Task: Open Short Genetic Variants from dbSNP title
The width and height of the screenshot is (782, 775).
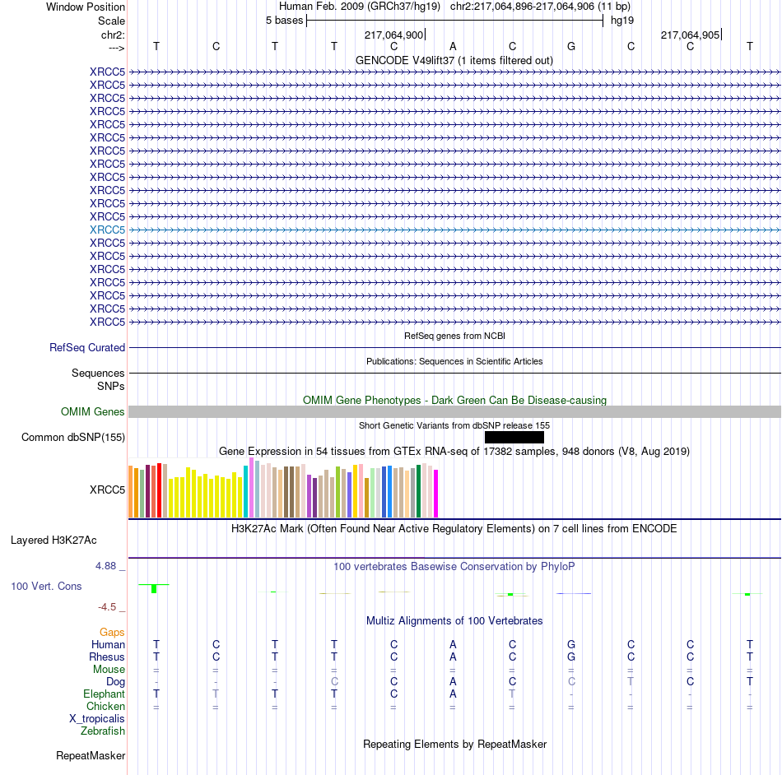Action: (x=454, y=425)
